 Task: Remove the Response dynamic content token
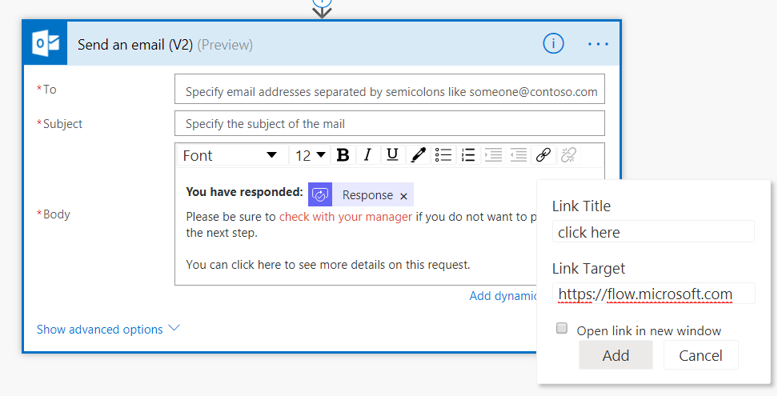pos(403,196)
